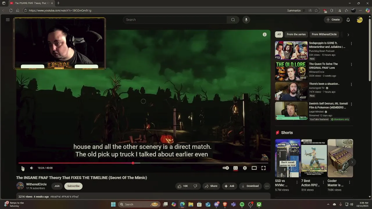Image resolution: width=372 pixels, height=209 pixels.
Task: Open Copilot icon in browser toolbar
Action: pos(368,10)
